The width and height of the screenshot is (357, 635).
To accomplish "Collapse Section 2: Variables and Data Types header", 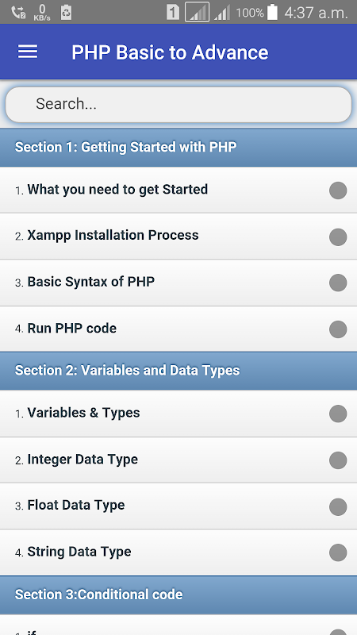I will (x=178, y=371).
